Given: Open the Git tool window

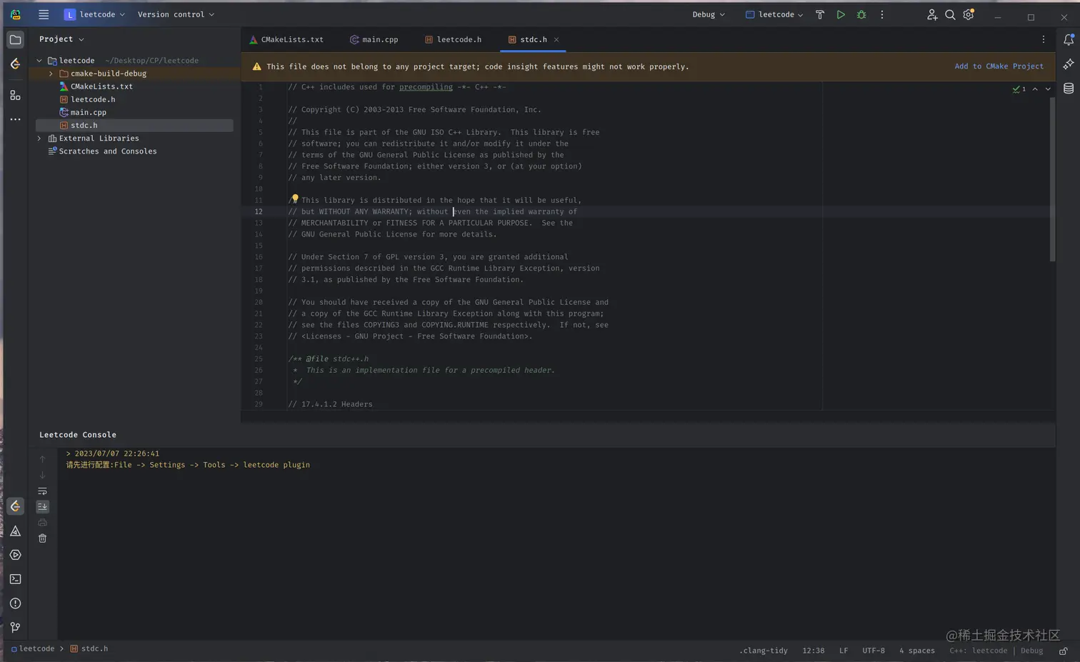Looking at the screenshot, I should point(15,627).
